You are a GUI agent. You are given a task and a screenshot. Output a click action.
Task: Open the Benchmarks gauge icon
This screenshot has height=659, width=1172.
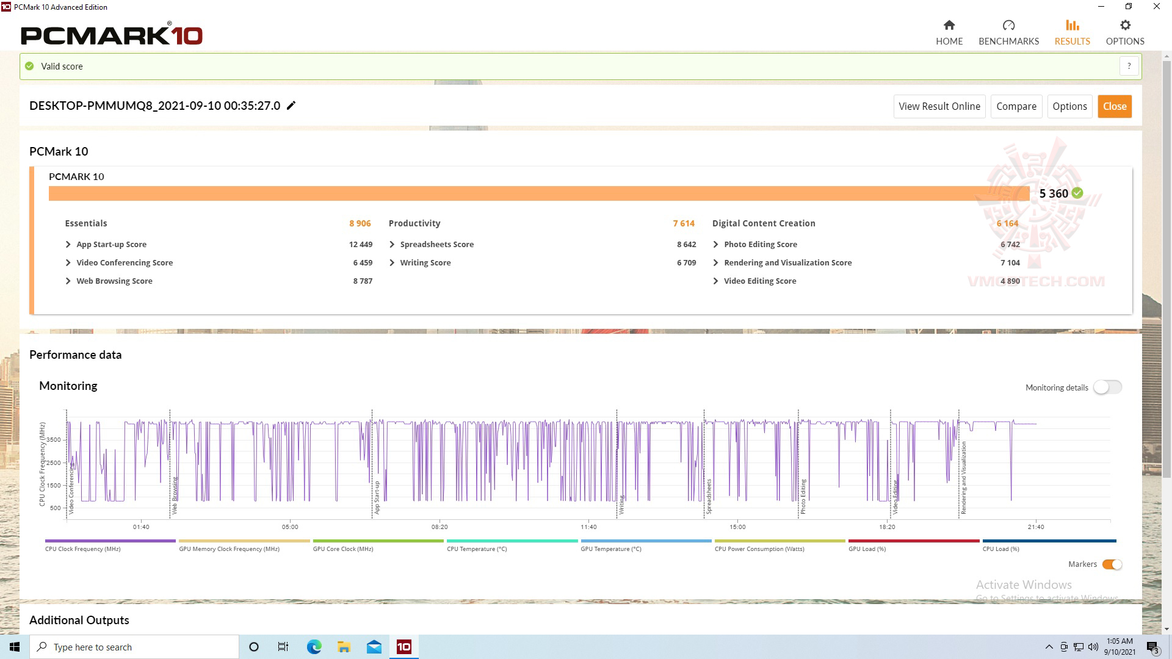pyautogui.click(x=1008, y=26)
